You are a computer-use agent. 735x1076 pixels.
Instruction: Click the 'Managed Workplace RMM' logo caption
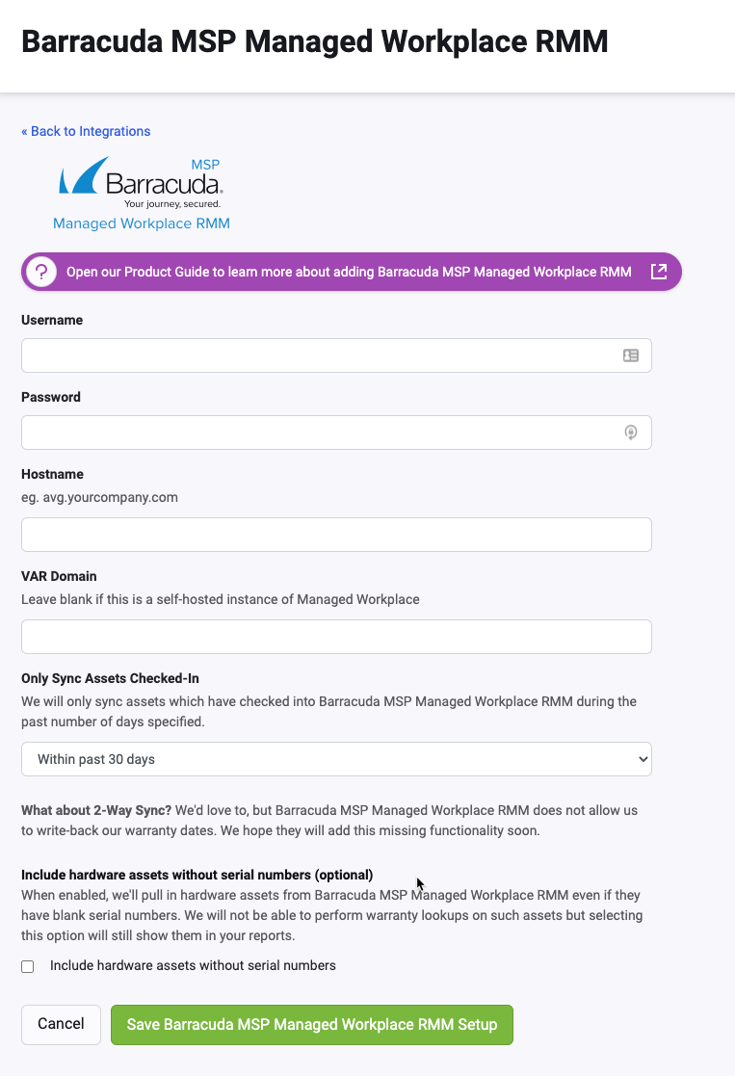[x=141, y=223]
